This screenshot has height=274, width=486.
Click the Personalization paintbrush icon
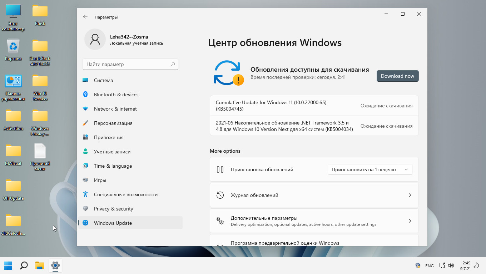85,123
